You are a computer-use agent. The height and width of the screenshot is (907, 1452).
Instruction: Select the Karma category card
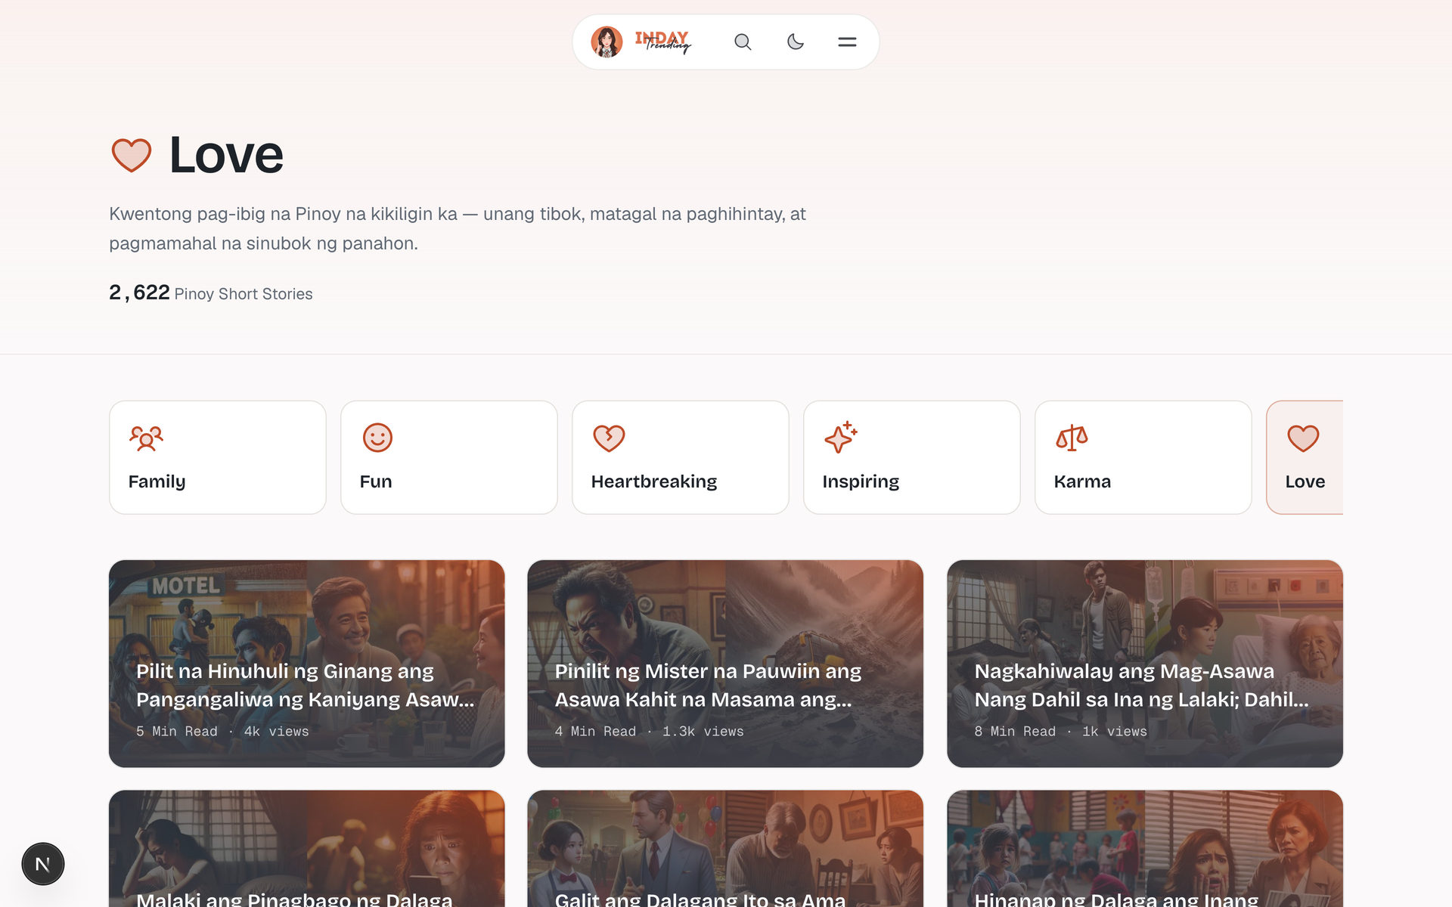(x=1143, y=457)
